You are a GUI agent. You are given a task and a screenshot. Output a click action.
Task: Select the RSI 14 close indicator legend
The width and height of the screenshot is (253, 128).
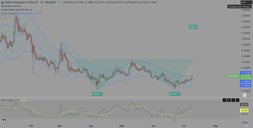(7, 100)
